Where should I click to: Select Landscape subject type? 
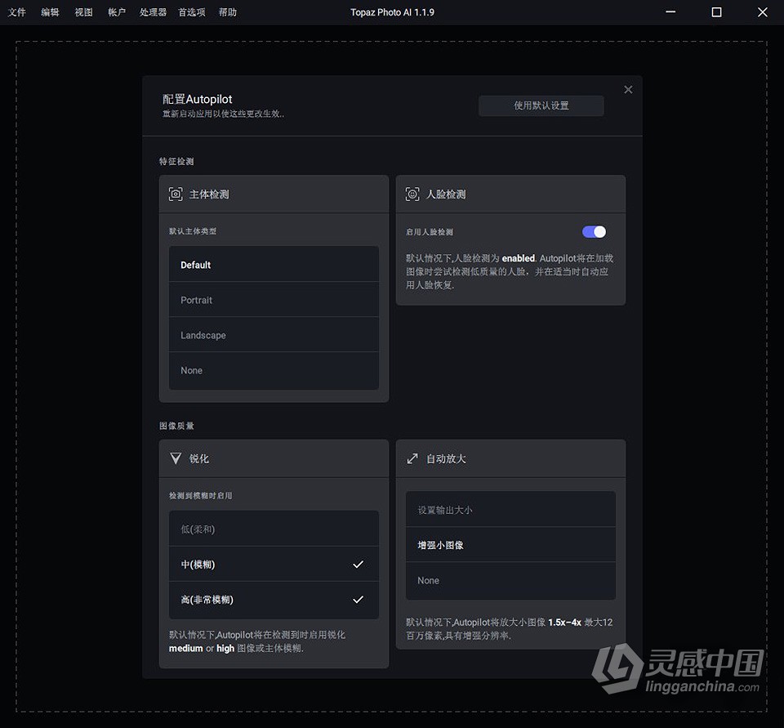pyautogui.click(x=274, y=335)
